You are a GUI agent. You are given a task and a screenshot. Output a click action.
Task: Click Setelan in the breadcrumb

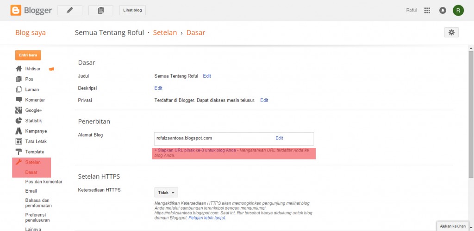click(165, 32)
